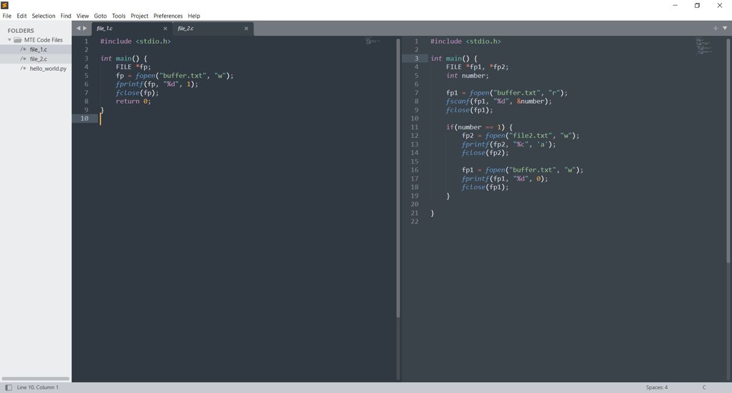Click the forward navigation arrow above the editor
This screenshot has height=393, width=732.
tap(84, 27)
